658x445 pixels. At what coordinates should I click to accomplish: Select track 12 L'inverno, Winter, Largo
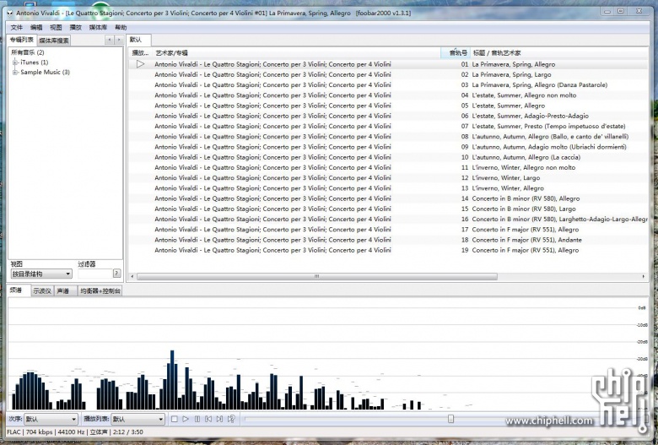tap(389, 178)
